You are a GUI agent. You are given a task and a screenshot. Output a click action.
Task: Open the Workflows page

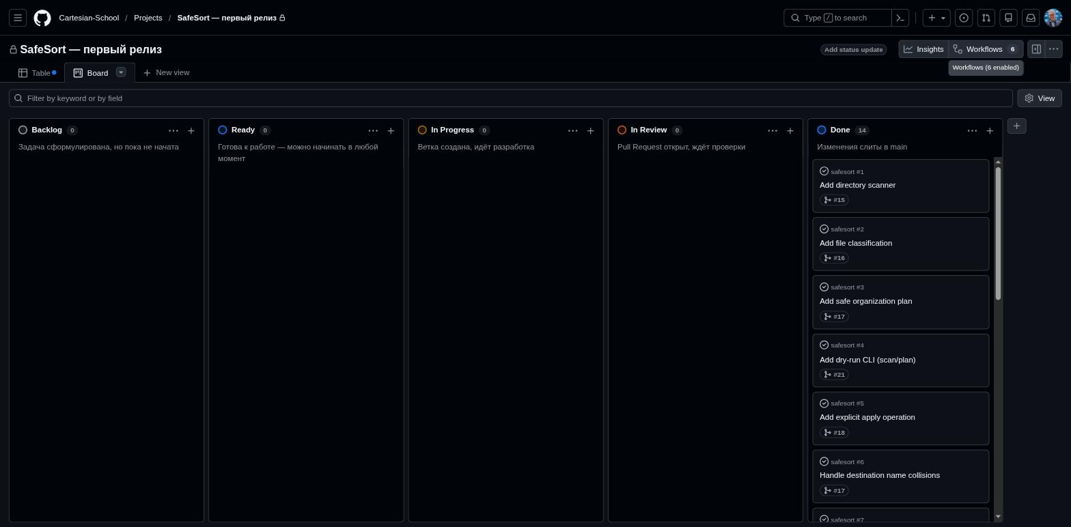click(986, 49)
